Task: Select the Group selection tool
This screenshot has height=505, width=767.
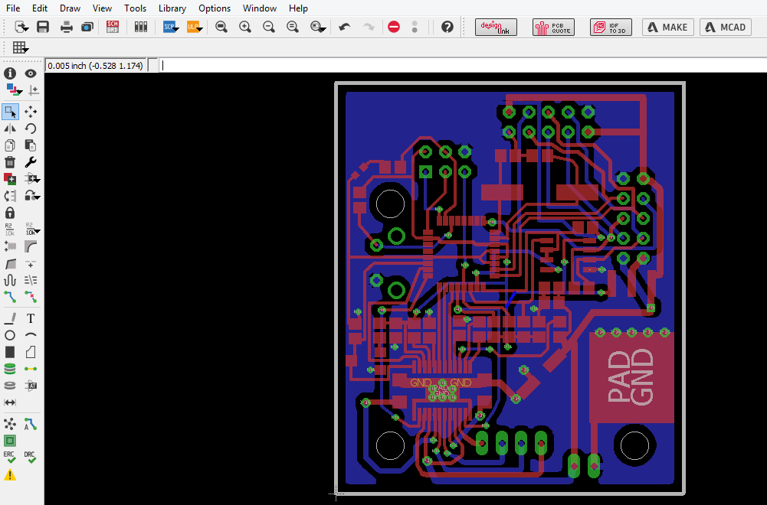Action: pyautogui.click(x=10, y=112)
